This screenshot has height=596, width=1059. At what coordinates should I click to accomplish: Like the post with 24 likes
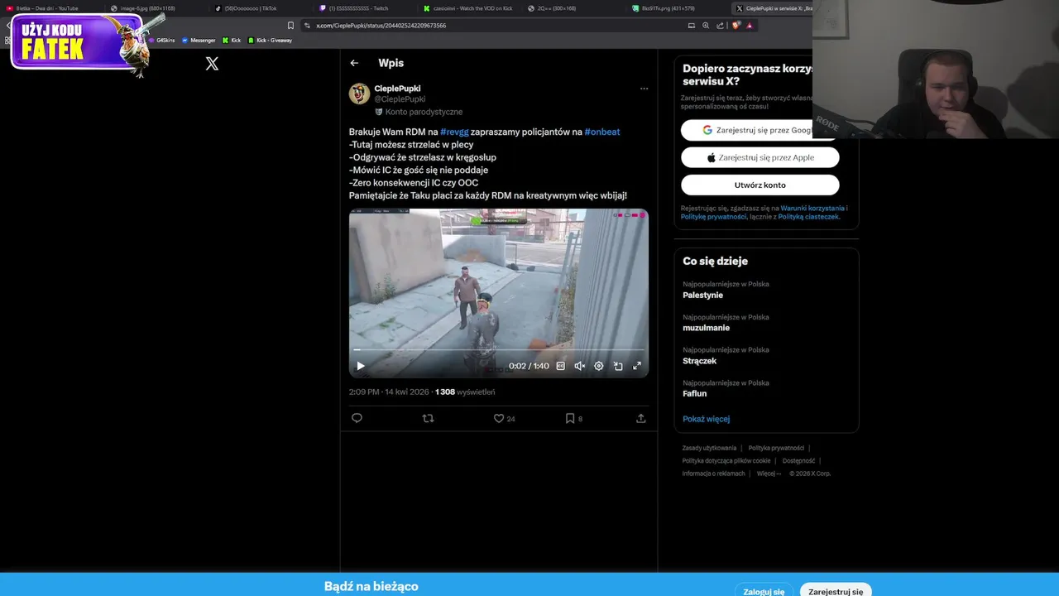click(499, 418)
